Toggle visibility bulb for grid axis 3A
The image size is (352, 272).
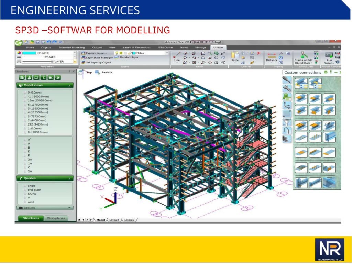pyautogui.click(x=25, y=159)
